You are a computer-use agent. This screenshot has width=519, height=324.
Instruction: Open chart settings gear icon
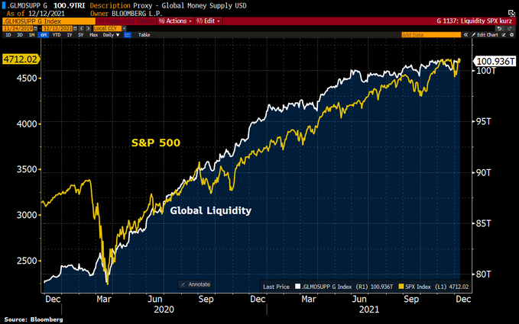(511, 34)
